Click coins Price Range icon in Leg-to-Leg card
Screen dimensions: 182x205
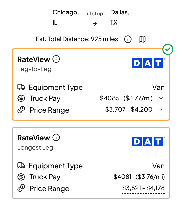(x=21, y=110)
